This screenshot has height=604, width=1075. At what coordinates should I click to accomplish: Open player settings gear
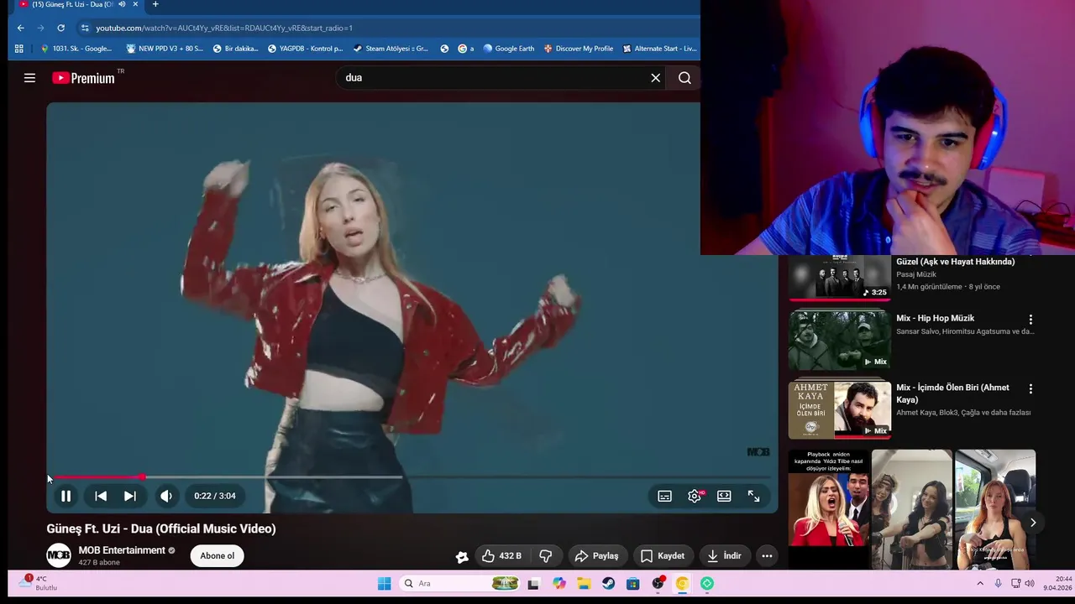pos(695,496)
